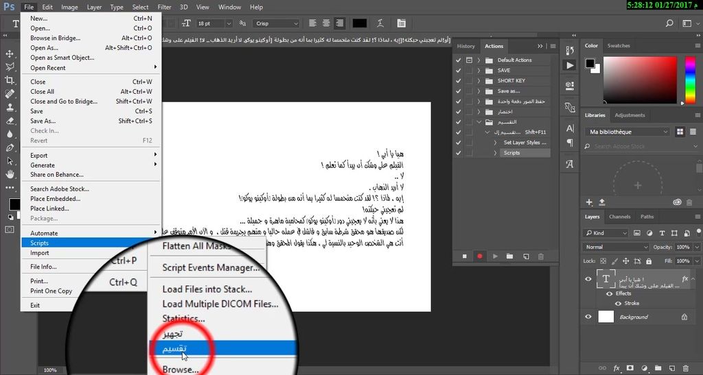Toggle checkmark for SHORT KEY action set
Viewport: 703px width, 375px height.
point(458,80)
